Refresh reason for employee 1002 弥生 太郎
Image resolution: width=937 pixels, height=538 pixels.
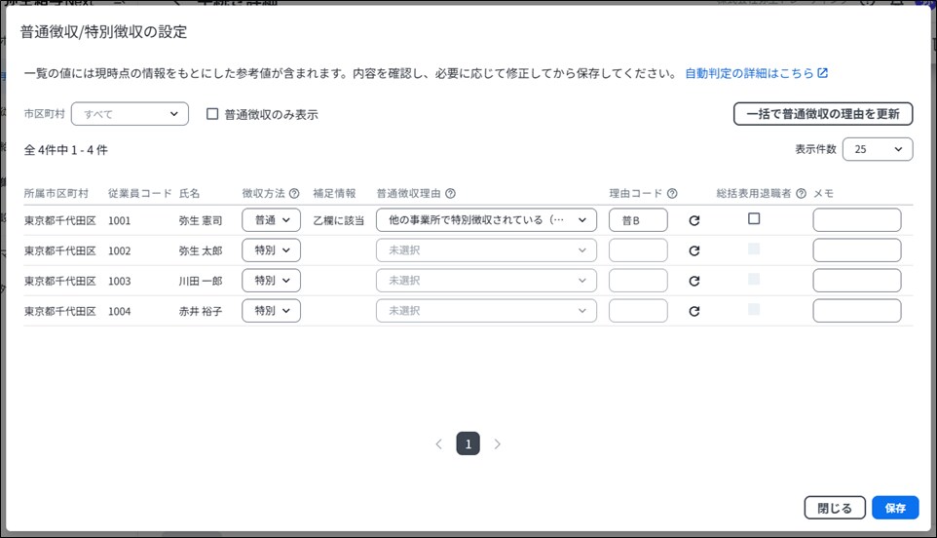pos(693,251)
